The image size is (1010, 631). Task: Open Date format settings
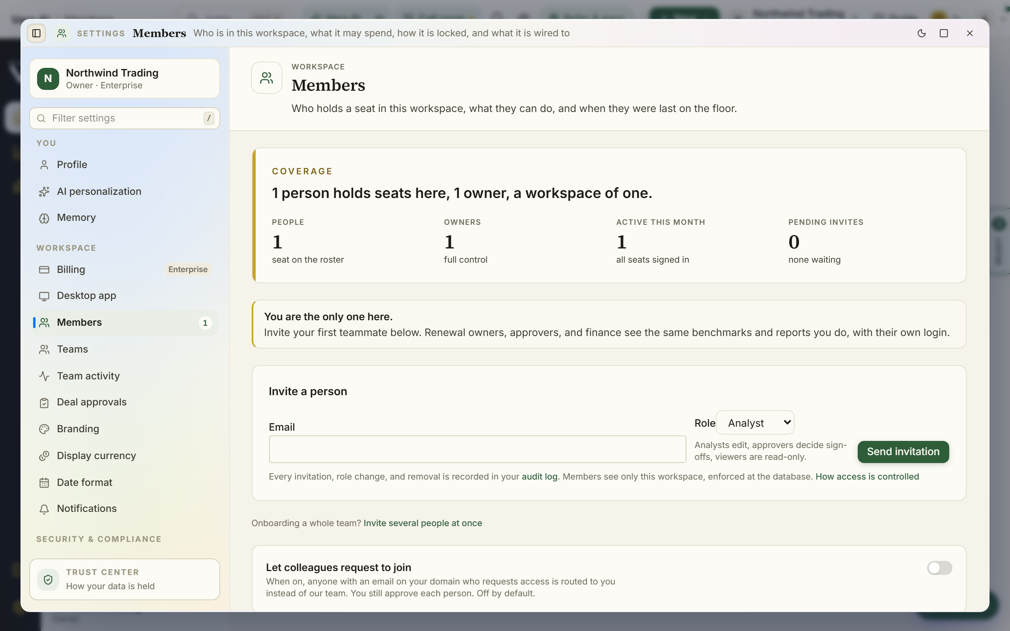(125, 482)
